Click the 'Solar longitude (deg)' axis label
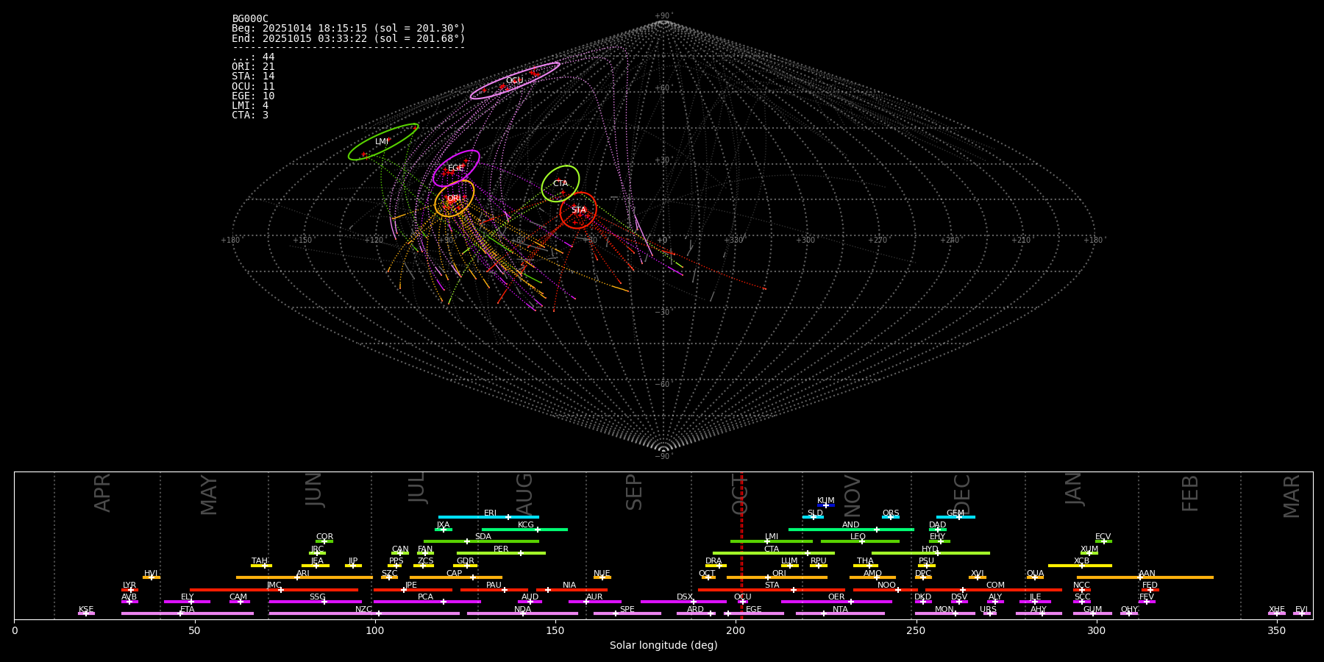Screen dimensions: 1324x662 663,645
